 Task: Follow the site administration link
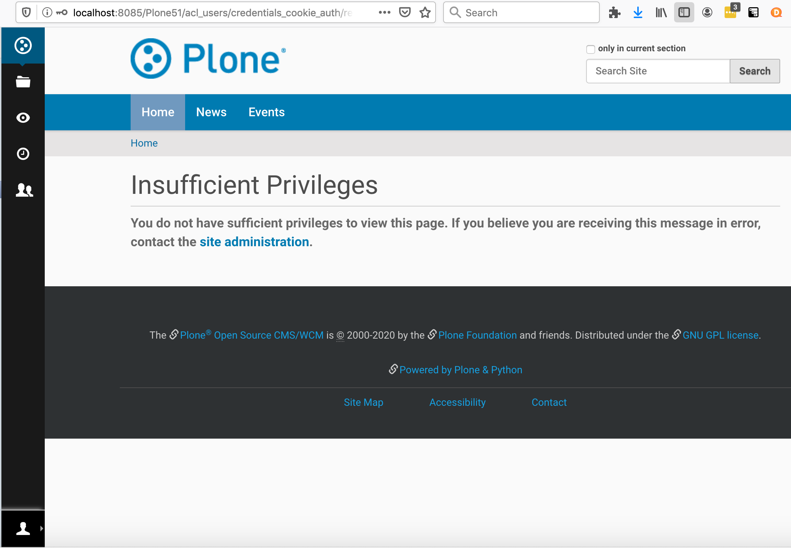[x=254, y=242]
